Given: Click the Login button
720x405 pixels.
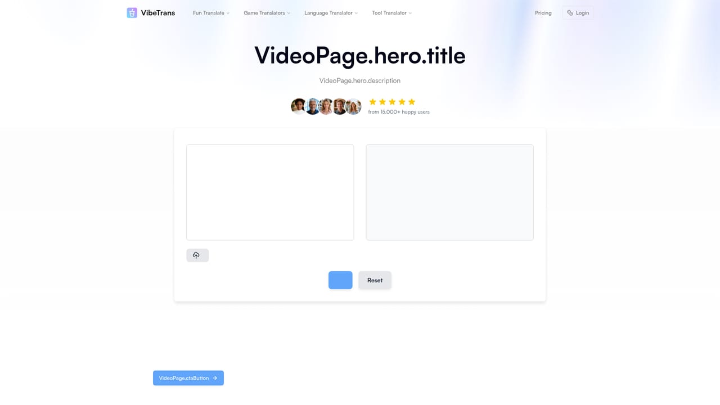Looking at the screenshot, I should click(578, 13).
